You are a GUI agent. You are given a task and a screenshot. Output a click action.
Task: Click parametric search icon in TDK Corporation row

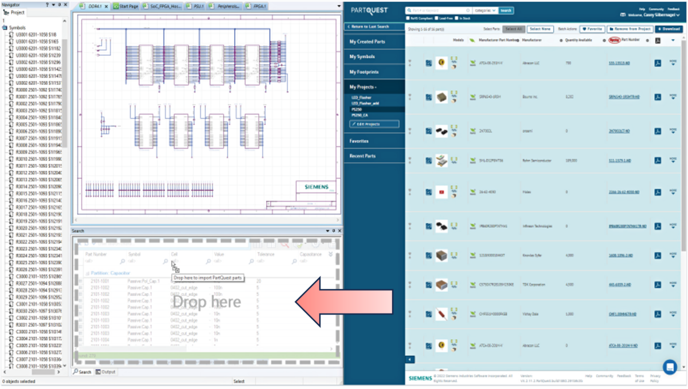428,284
